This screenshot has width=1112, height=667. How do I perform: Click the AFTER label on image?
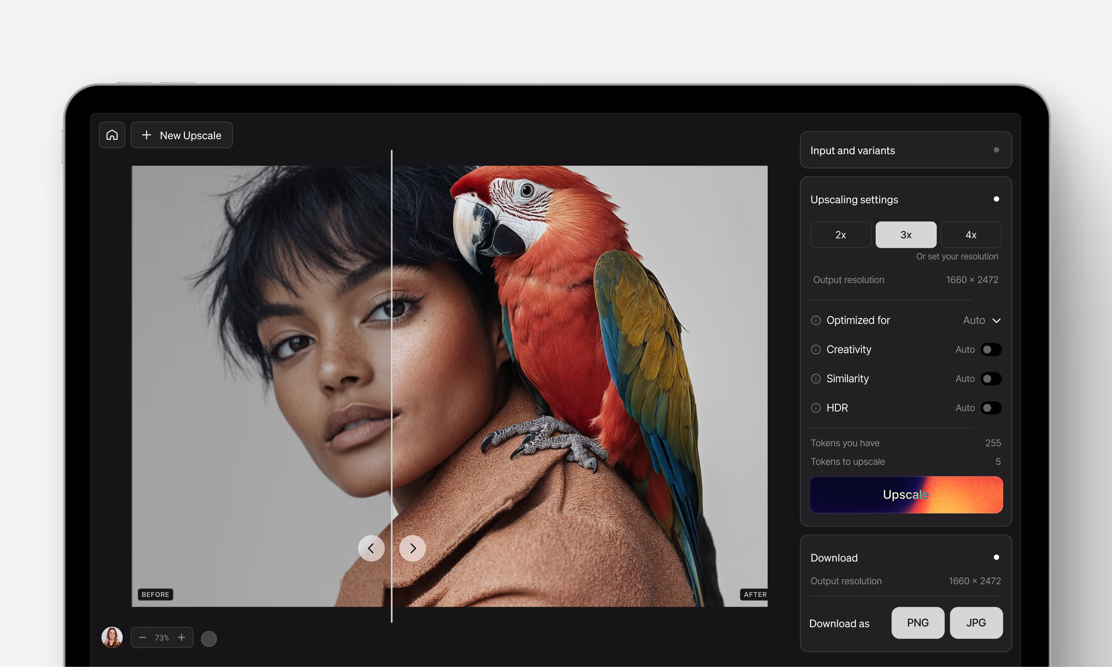pos(755,595)
